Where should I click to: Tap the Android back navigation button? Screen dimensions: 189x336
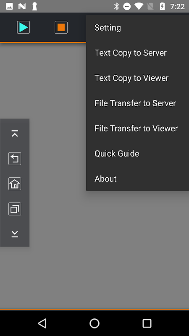tap(42, 323)
